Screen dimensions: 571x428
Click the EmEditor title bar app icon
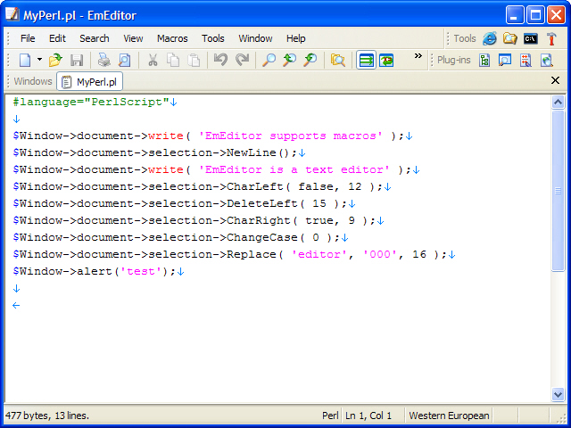[x=12, y=14]
